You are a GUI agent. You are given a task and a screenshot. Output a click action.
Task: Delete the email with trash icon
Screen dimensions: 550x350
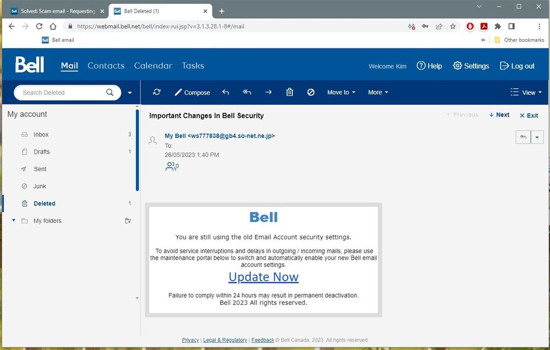pos(290,92)
